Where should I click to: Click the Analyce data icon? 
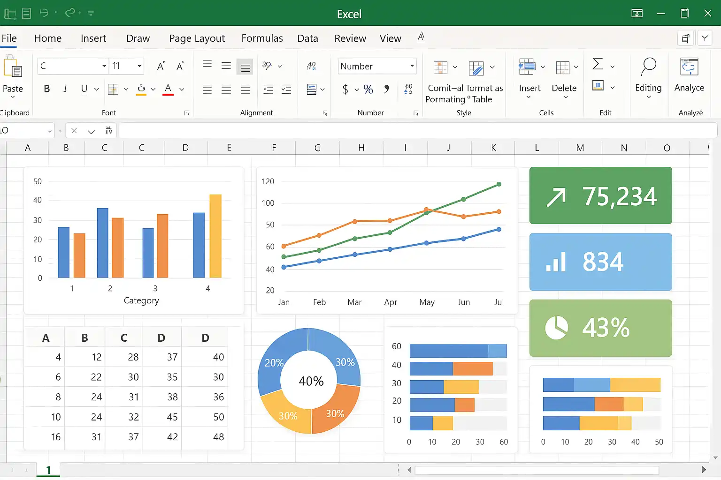pyautogui.click(x=689, y=67)
